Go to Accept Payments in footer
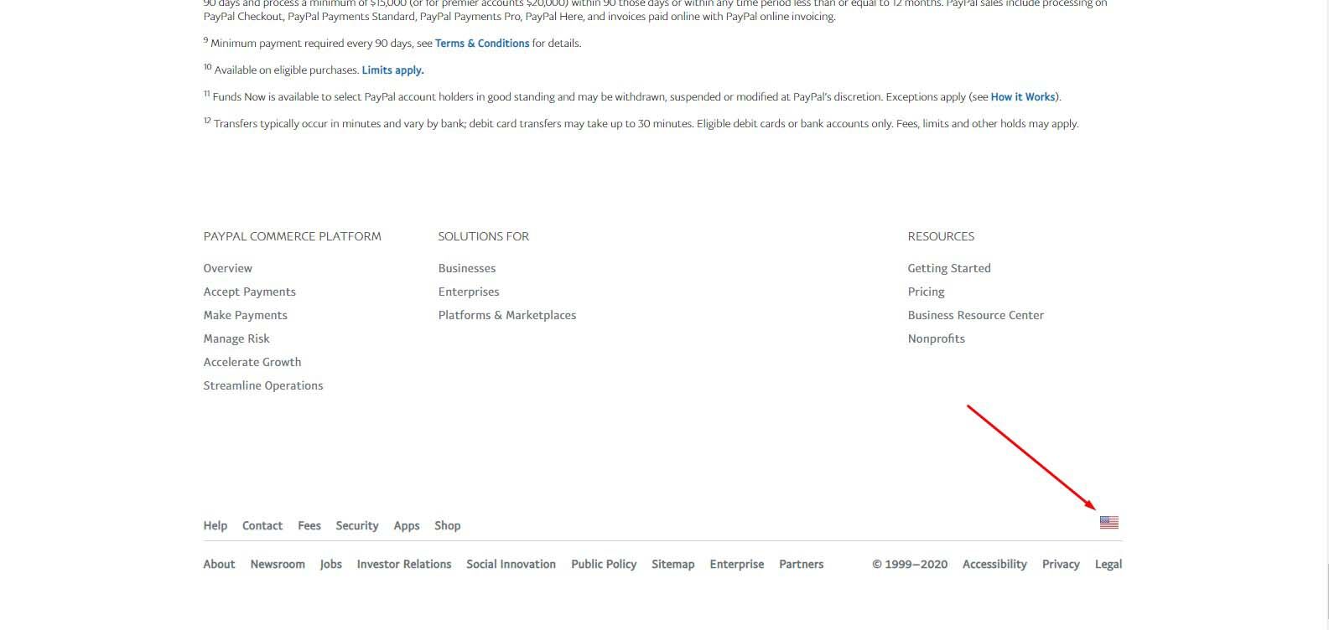 click(x=249, y=292)
